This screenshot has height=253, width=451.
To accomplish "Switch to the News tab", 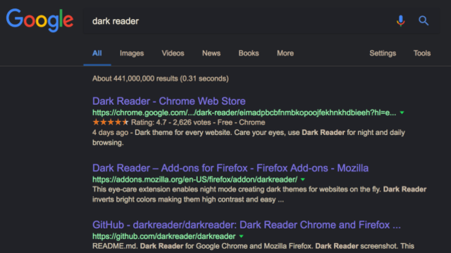I will (x=211, y=53).
